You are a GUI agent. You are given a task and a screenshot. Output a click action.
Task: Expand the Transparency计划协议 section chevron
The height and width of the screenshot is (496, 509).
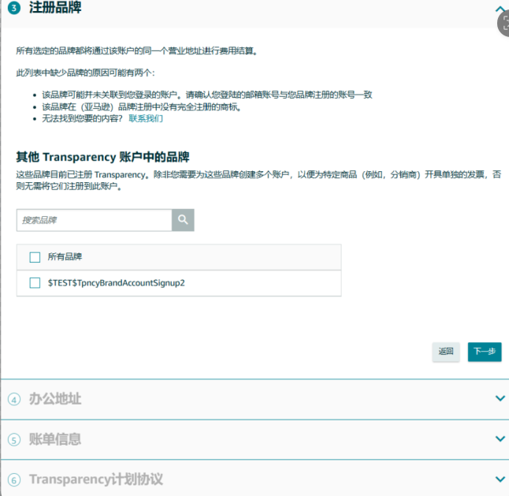tap(500, 479)
